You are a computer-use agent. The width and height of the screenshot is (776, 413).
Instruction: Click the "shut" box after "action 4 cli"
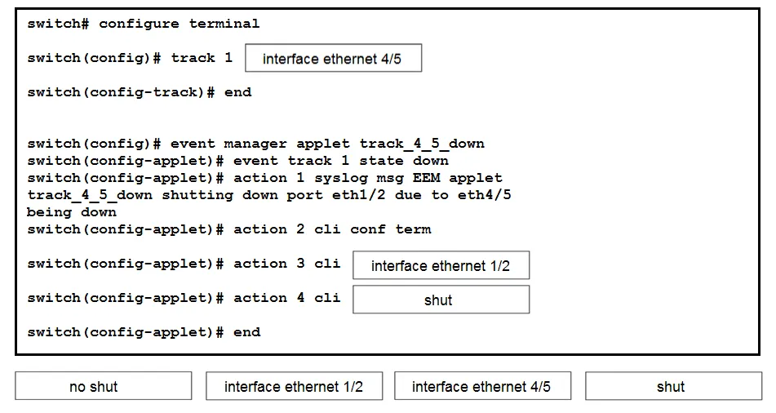(x=441, y=300)
